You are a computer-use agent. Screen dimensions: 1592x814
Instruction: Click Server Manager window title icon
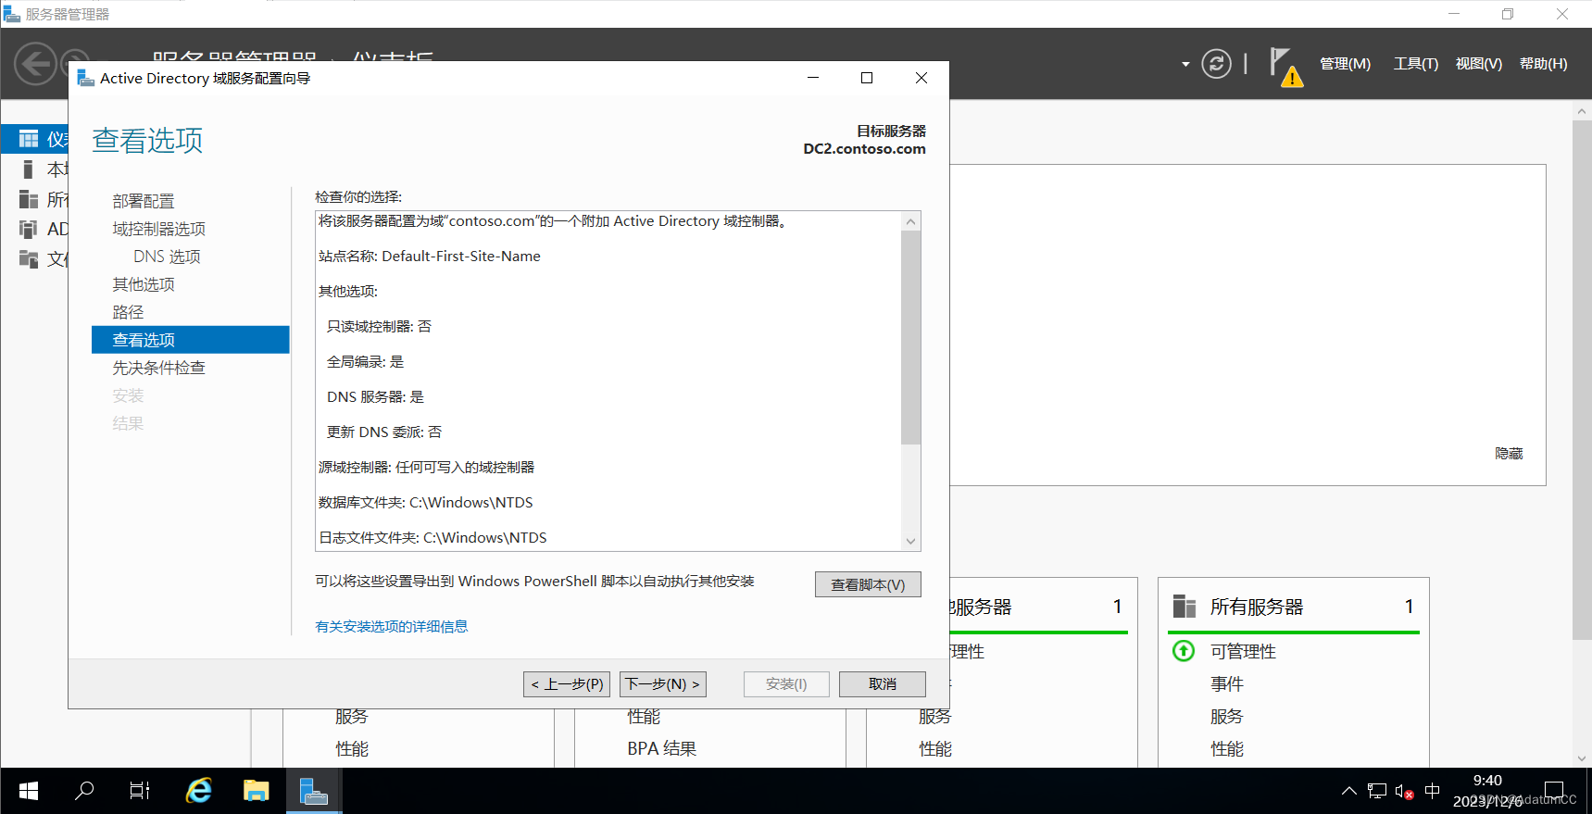(x=12, y=14)
